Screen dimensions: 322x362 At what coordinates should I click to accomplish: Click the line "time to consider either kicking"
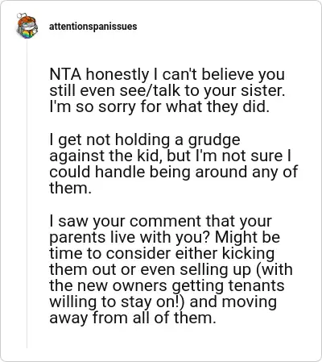pos(162,254)
